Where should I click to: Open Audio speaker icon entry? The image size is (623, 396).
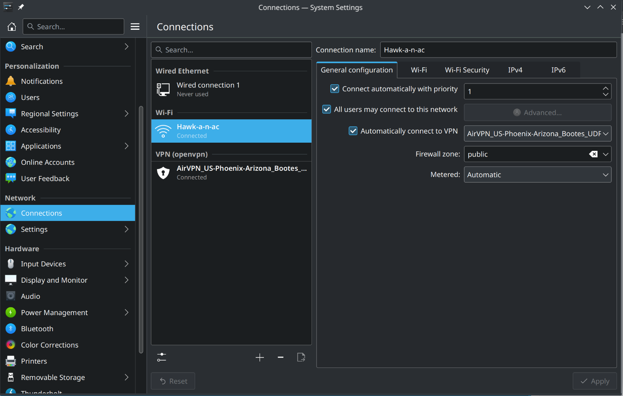pos(11,296)
